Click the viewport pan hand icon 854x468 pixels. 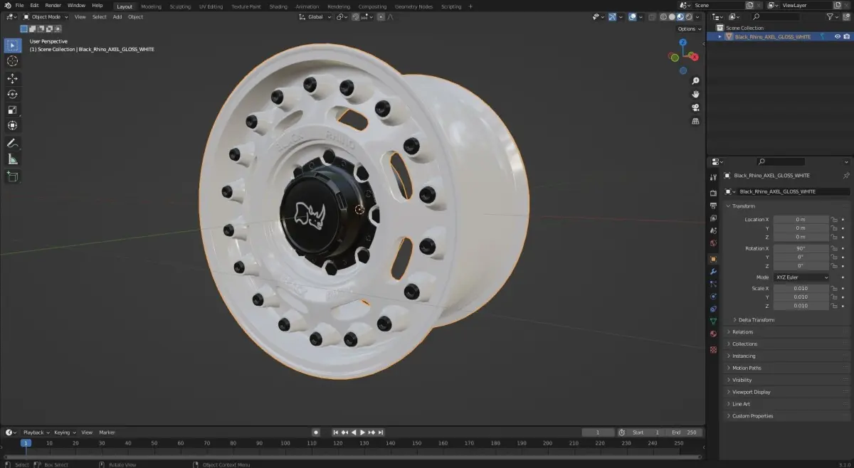(695, 94)
